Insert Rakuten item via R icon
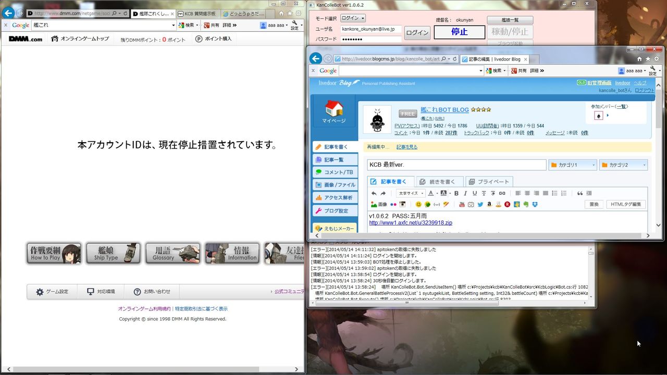 point(507,204)
